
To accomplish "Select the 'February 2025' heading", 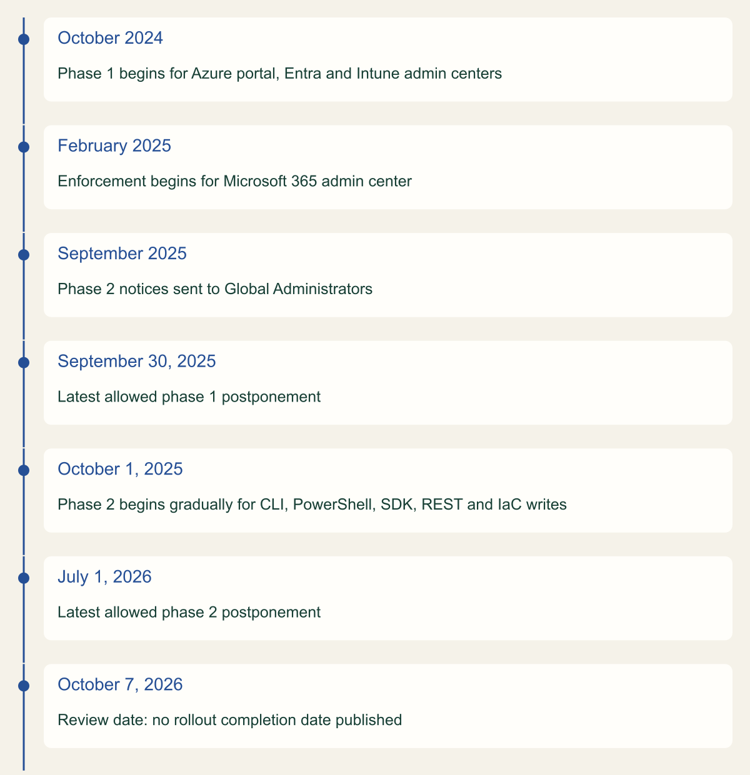I will pos(114,146).
